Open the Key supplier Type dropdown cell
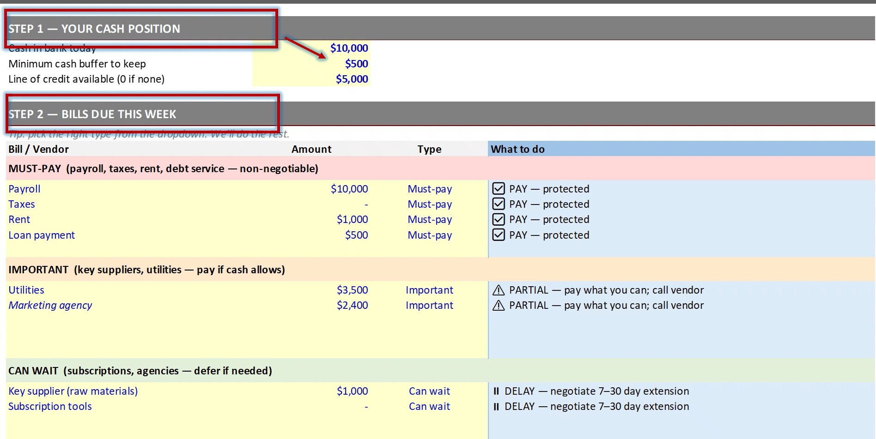Viewport: 876px width, 439px height. pyautogui.click(x=429, y=391)
